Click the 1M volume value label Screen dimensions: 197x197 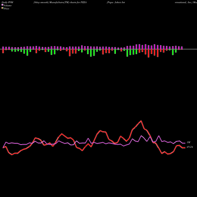188,142
